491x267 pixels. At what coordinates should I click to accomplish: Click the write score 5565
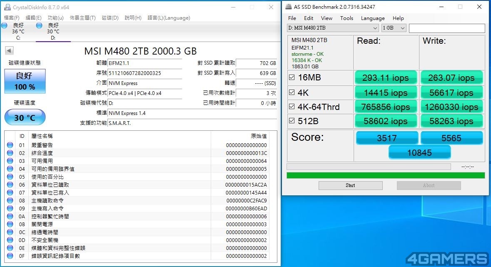tap(451, 138)
